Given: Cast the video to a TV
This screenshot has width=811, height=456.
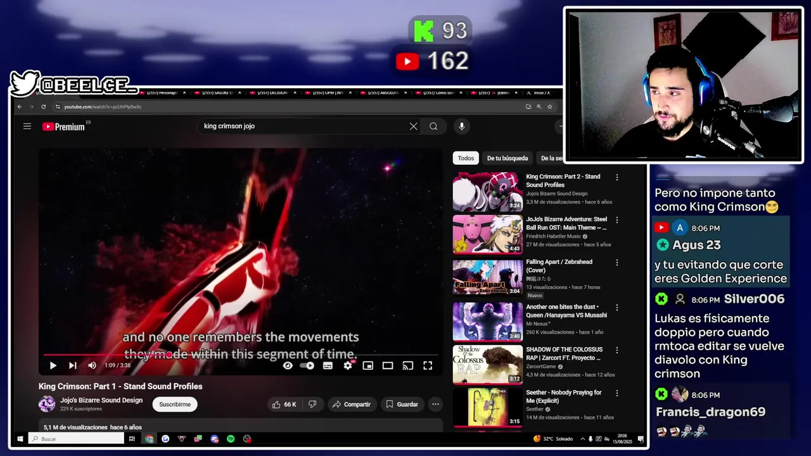Looking at the screenshot, I should pyautogui.click(x=408, y=365).
